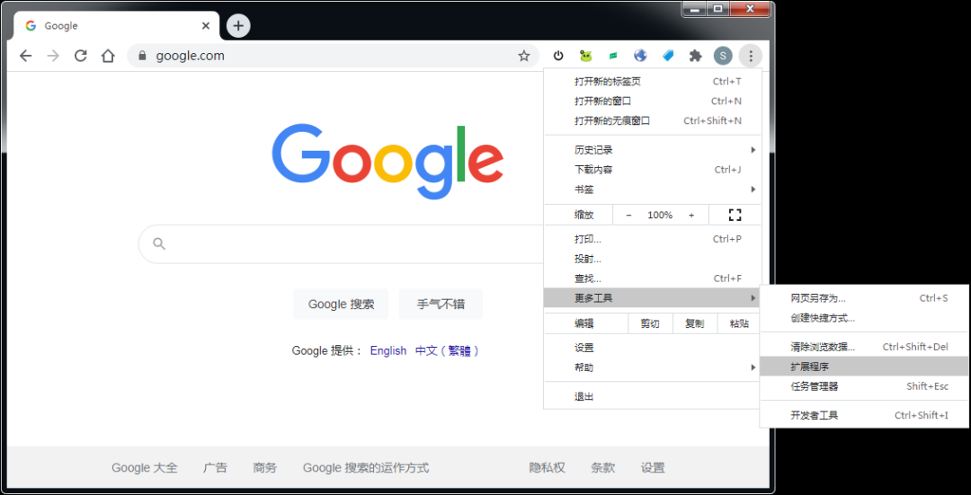
Task: Click 复制 in the edit row
Action: tap(695, 323)
